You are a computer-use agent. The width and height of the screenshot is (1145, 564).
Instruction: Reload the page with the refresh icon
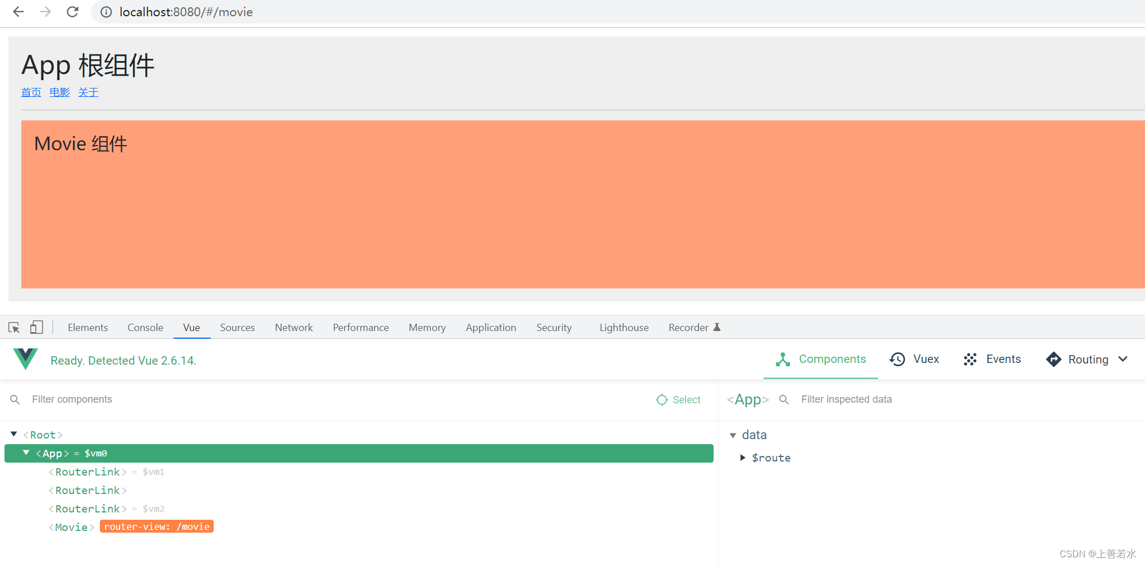point(72,12)
